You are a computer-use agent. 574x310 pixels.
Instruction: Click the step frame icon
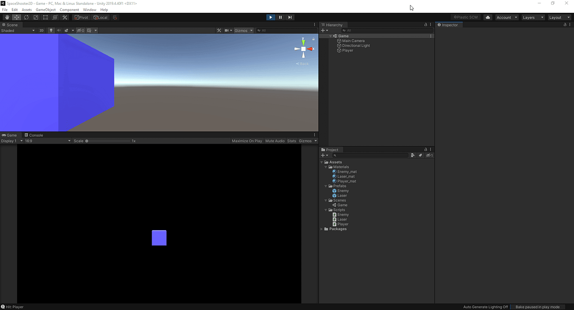click(x=290, y=17)
